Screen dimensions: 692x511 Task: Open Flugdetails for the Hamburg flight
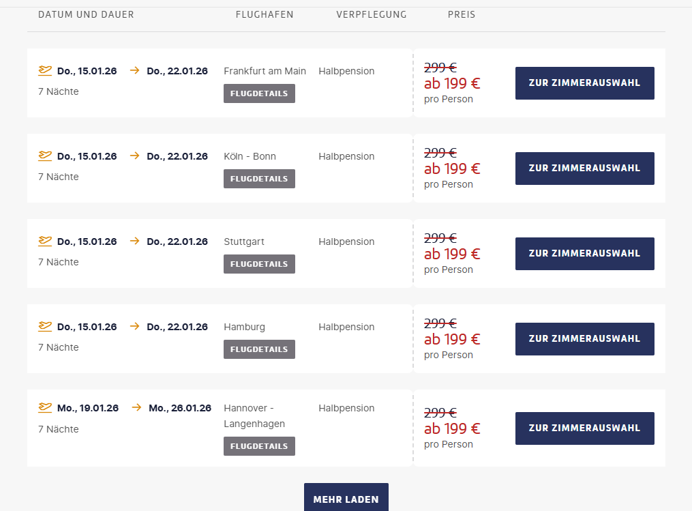point(259,349)
